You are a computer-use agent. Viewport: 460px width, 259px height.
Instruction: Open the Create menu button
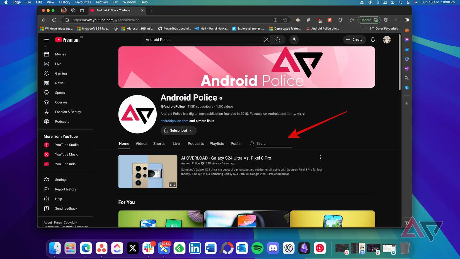point(354,40)
